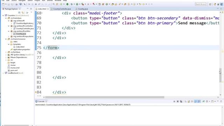Screen dimensions: 224x126
Task: Open the Spring perspective icon at top right
Action: (218, 4)
